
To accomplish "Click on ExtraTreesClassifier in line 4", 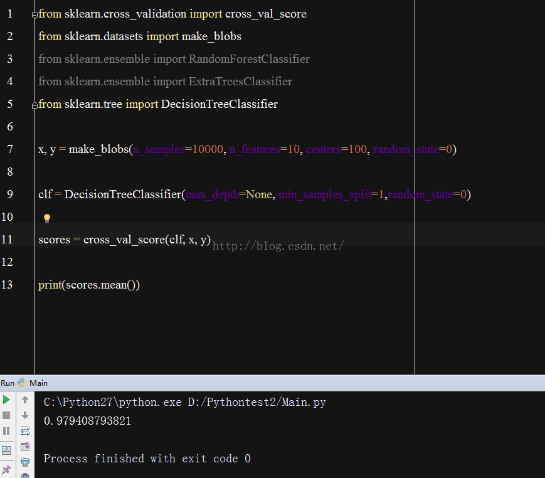I will [240, 82].
